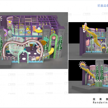Select the top-right side view rendering
108x108 pixels.
[x=88, y=41]
